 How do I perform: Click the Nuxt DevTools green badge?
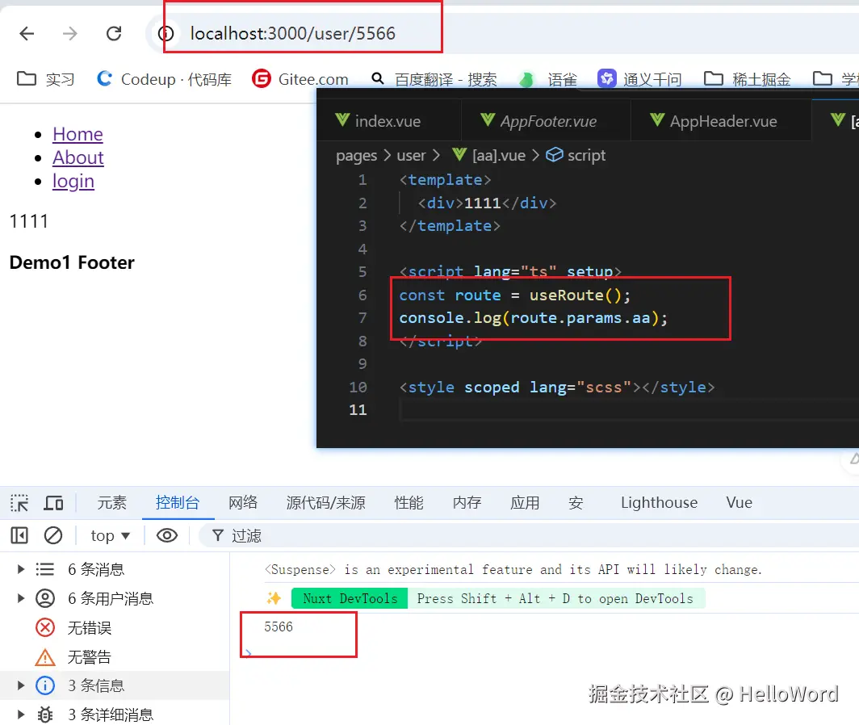pos(350,598)
